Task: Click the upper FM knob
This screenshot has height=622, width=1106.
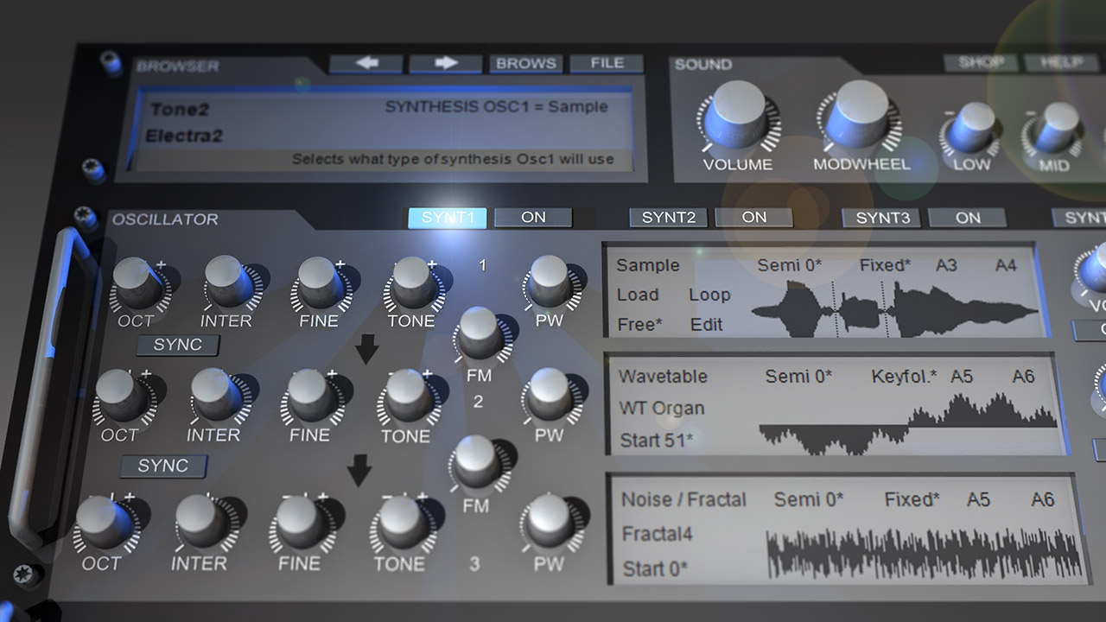Action: [480, 333]
